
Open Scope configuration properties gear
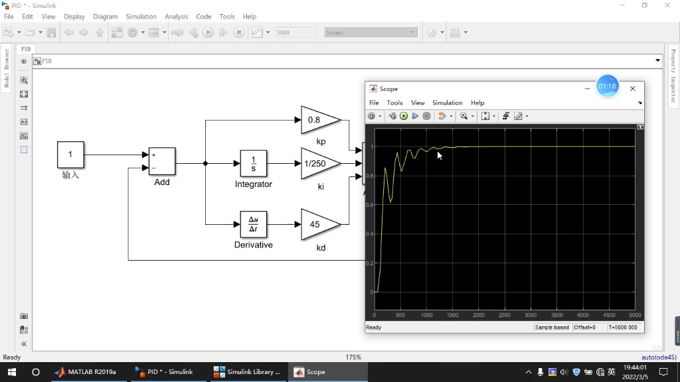(371, 116)
